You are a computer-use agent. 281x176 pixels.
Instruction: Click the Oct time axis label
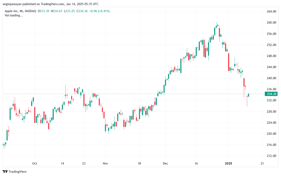35,163
